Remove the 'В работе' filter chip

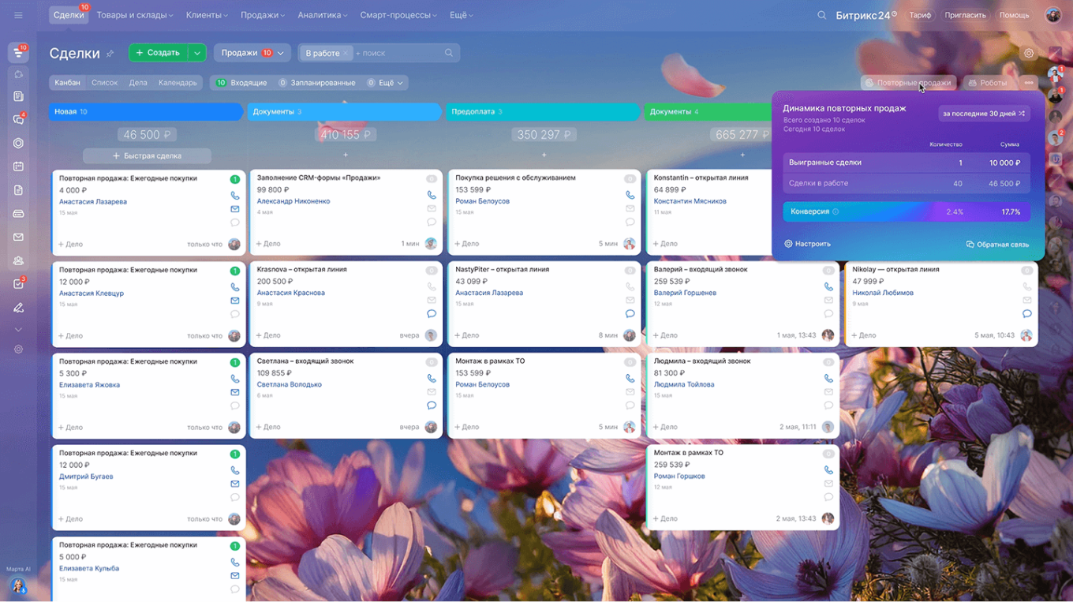coord(345,53)
